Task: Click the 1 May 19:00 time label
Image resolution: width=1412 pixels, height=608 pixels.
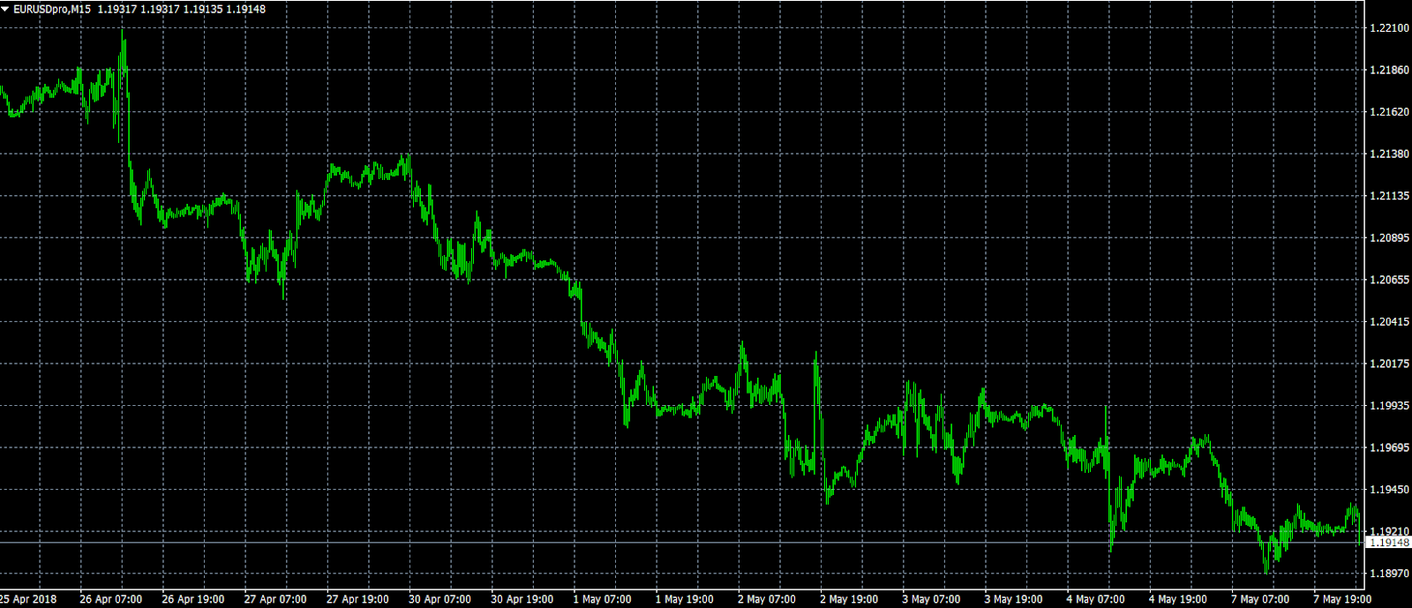Action: point(685,599)
